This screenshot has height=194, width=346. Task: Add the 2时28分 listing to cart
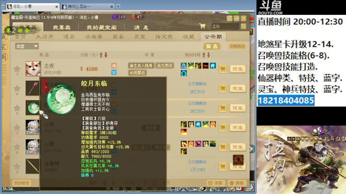(x=223, y=108)
